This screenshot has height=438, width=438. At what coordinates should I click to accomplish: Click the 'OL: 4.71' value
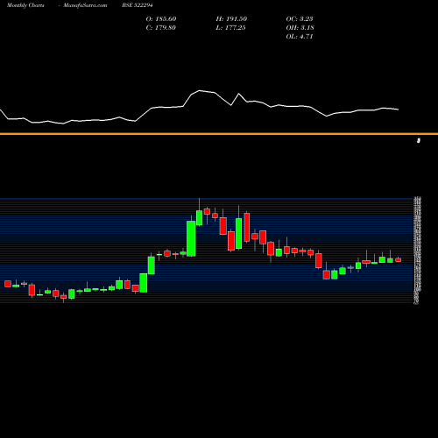(300, 37)
